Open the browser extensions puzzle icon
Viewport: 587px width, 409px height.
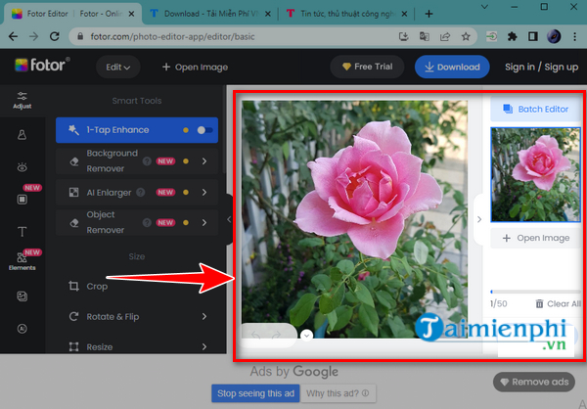[x=512, y=36]
